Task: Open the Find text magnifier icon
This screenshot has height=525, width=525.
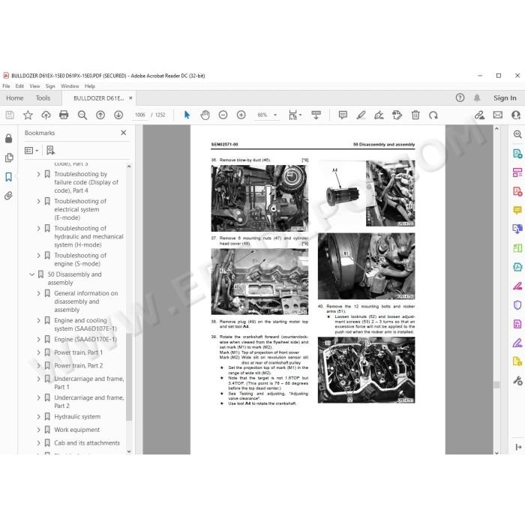Action: coord(82,115)
